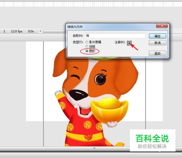This screenshot has width=182, height=158.
Task: Set the registration point grid
Action: [x=129, y=43]
